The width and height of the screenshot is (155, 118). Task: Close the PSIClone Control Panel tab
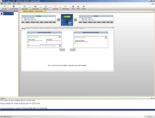(x=45, y=11)
